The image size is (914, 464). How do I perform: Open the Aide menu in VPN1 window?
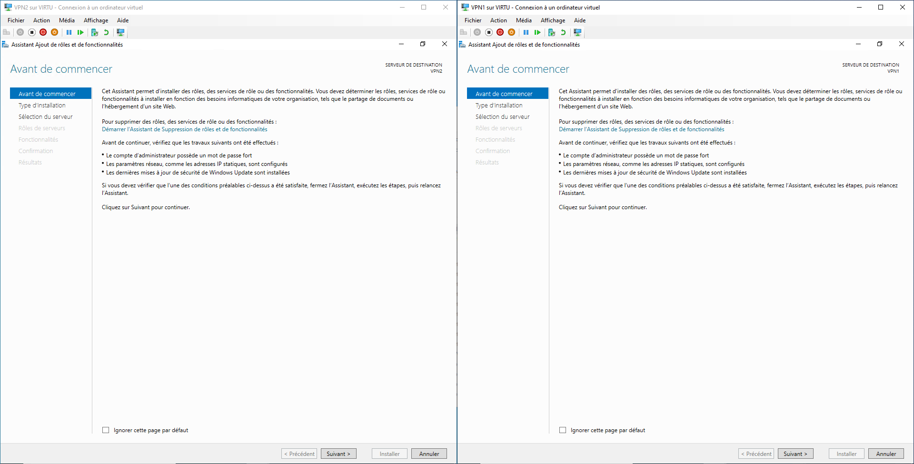point(579,20)
